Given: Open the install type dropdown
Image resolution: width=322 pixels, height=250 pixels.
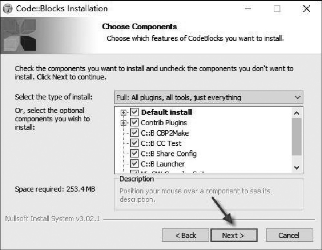Looking at the screenshot, I should [x=208, y=97].
